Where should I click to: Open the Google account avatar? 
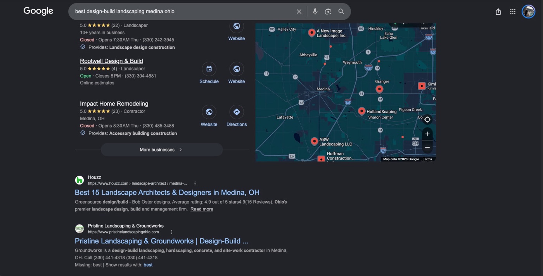(528, 12)
